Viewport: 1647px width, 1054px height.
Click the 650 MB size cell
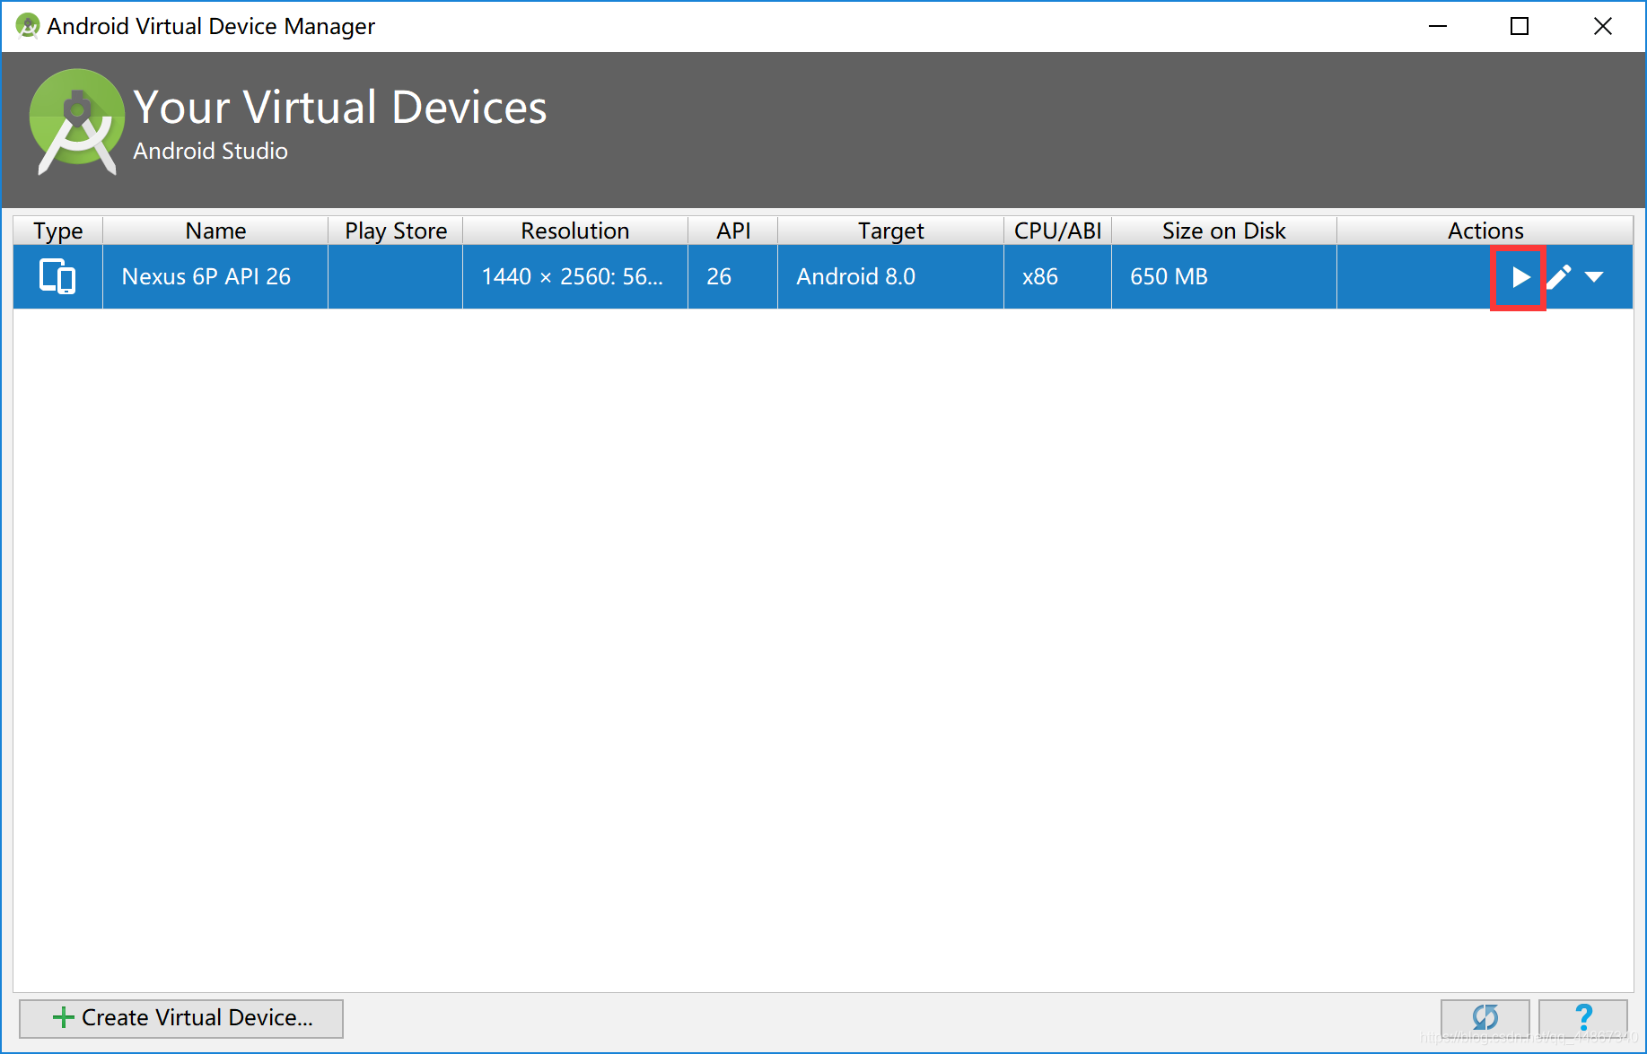pos(1224,276)
